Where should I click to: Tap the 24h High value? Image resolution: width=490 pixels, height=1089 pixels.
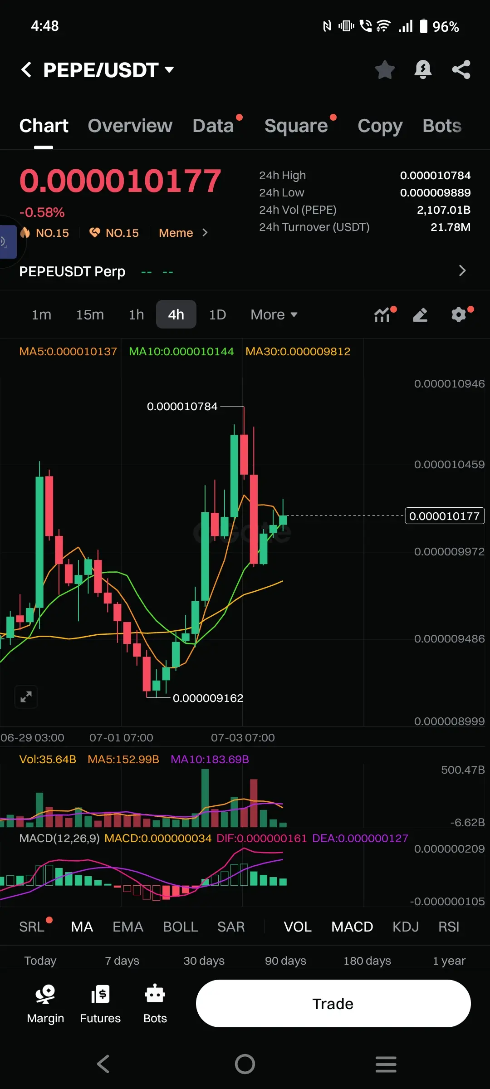(435, 175)
